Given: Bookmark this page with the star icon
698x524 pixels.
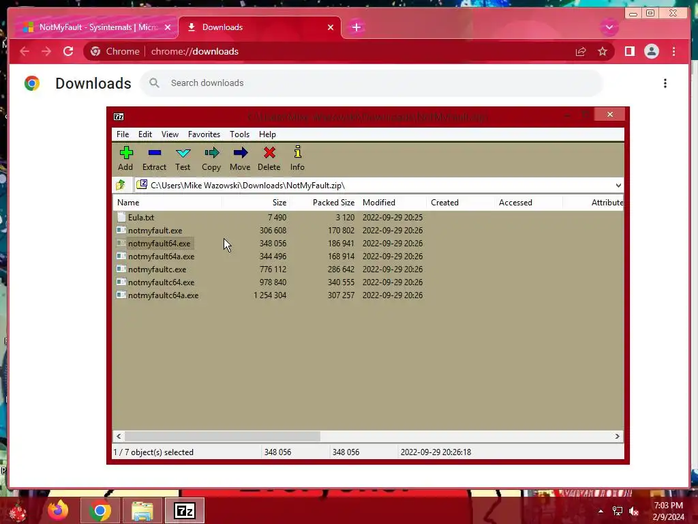Looking at the screenshot, I should click(603, 51).
